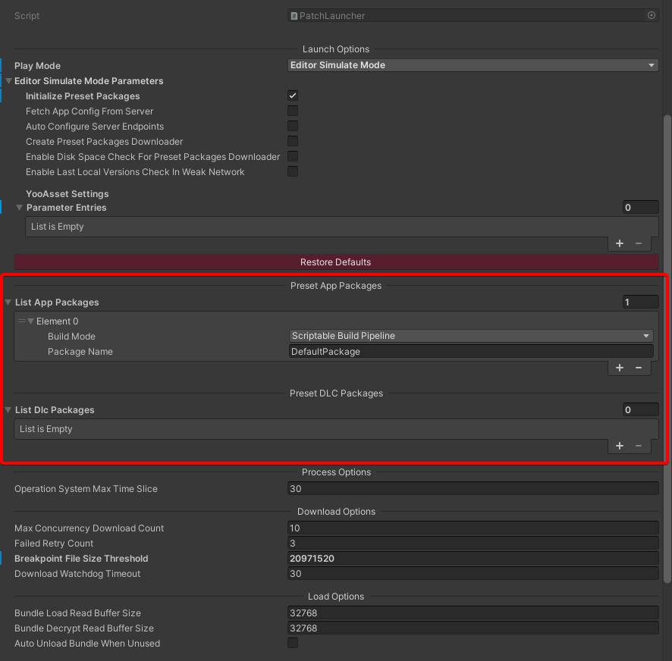Open the Build Mode dropdown
Screen dimensions: 672x661
[x=471, y=336]
